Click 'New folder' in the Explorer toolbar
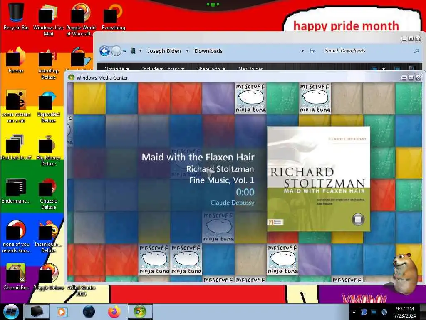The height and width of the screenshot is (320, 426). tap(250, 69)
